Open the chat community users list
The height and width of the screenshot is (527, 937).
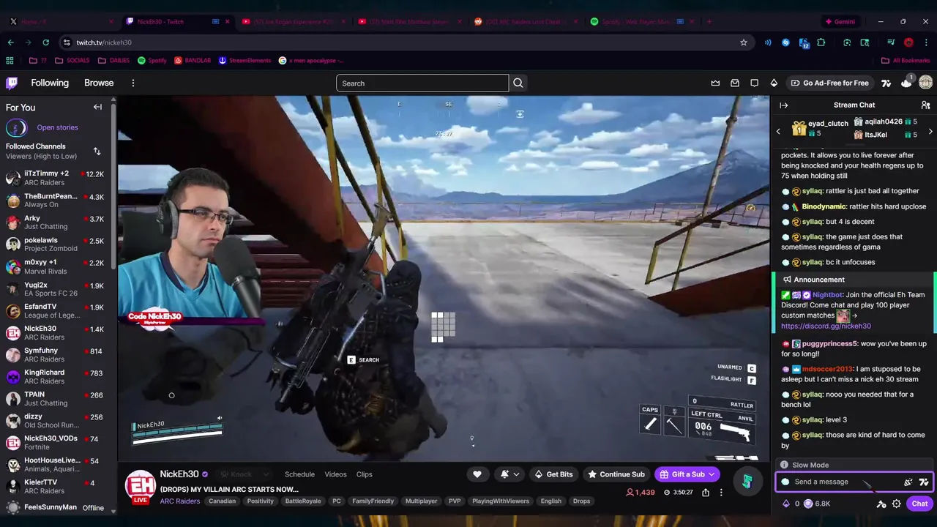point(925,105)
